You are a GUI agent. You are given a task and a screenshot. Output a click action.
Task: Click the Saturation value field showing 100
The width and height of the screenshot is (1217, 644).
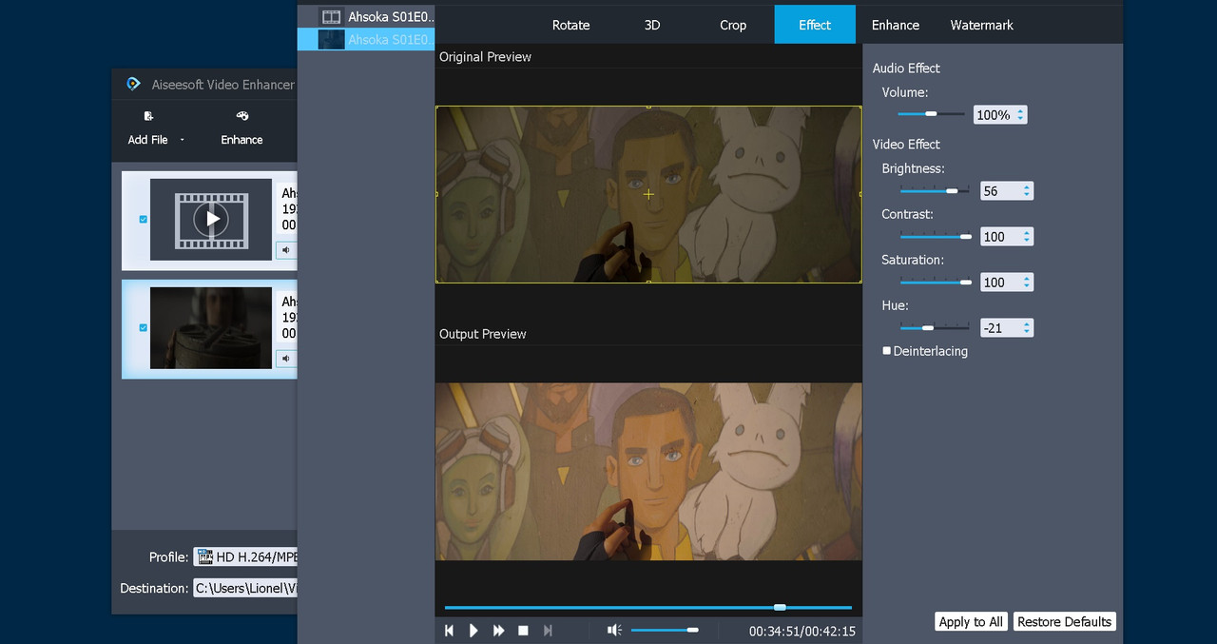point(1000,283)
